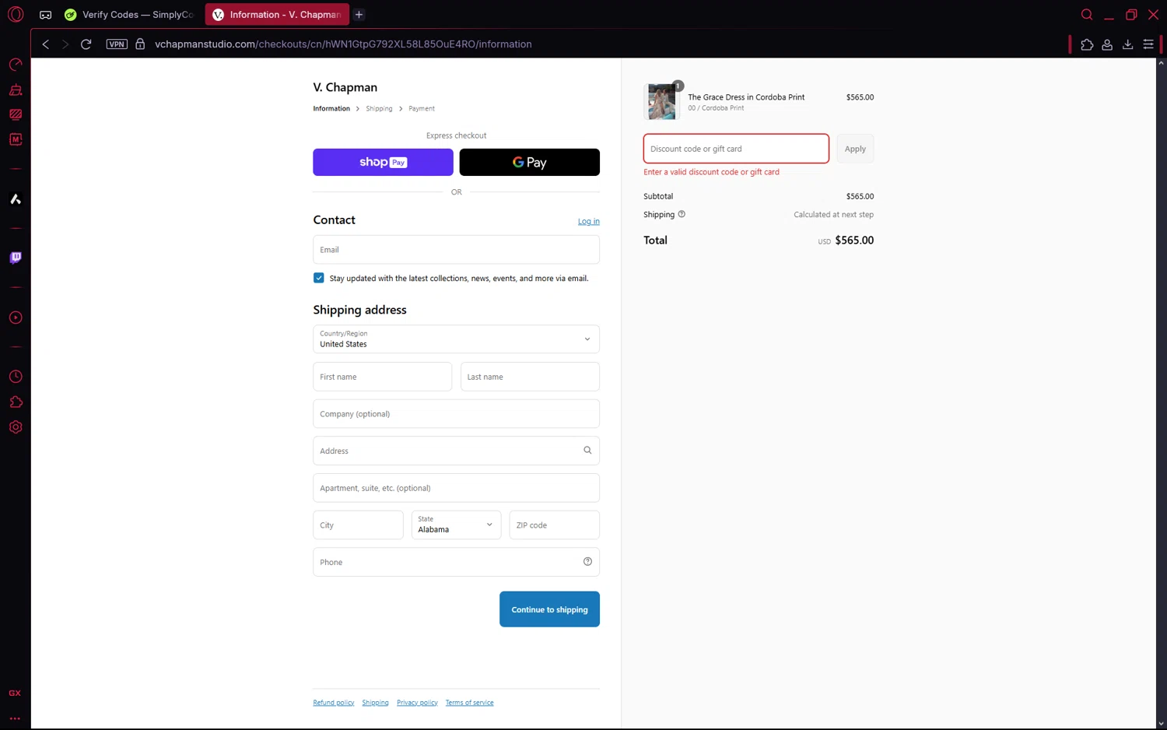This screenshot has width=1167, height=730.
Task: Focus the Address input field
Action: coord(456,451)
